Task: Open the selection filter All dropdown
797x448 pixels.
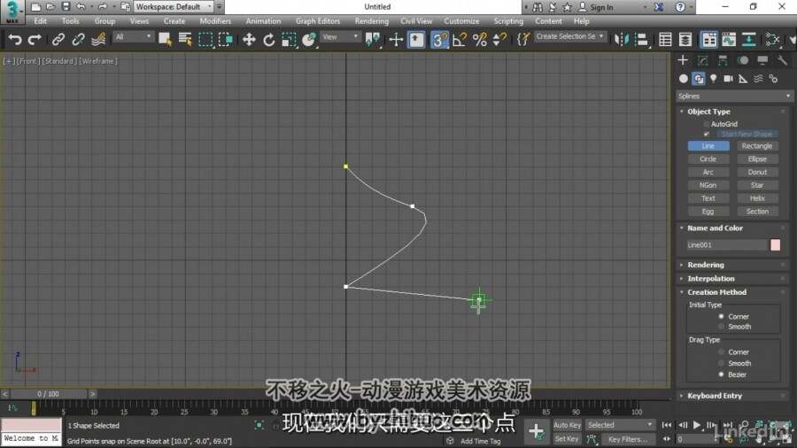Action: pos(133,36)
